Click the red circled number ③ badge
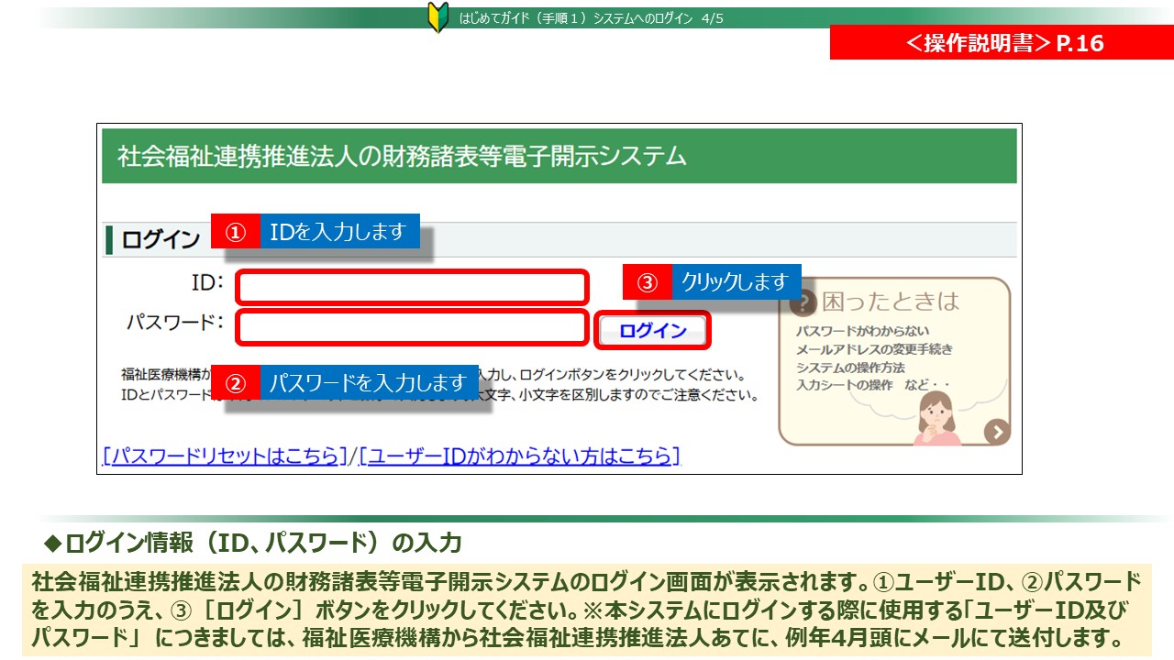The height and width of the screenshot is (660, 1174). [648, 282]
